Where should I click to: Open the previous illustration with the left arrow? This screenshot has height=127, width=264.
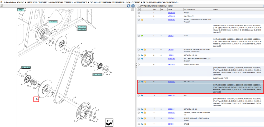tap(129, 6)
